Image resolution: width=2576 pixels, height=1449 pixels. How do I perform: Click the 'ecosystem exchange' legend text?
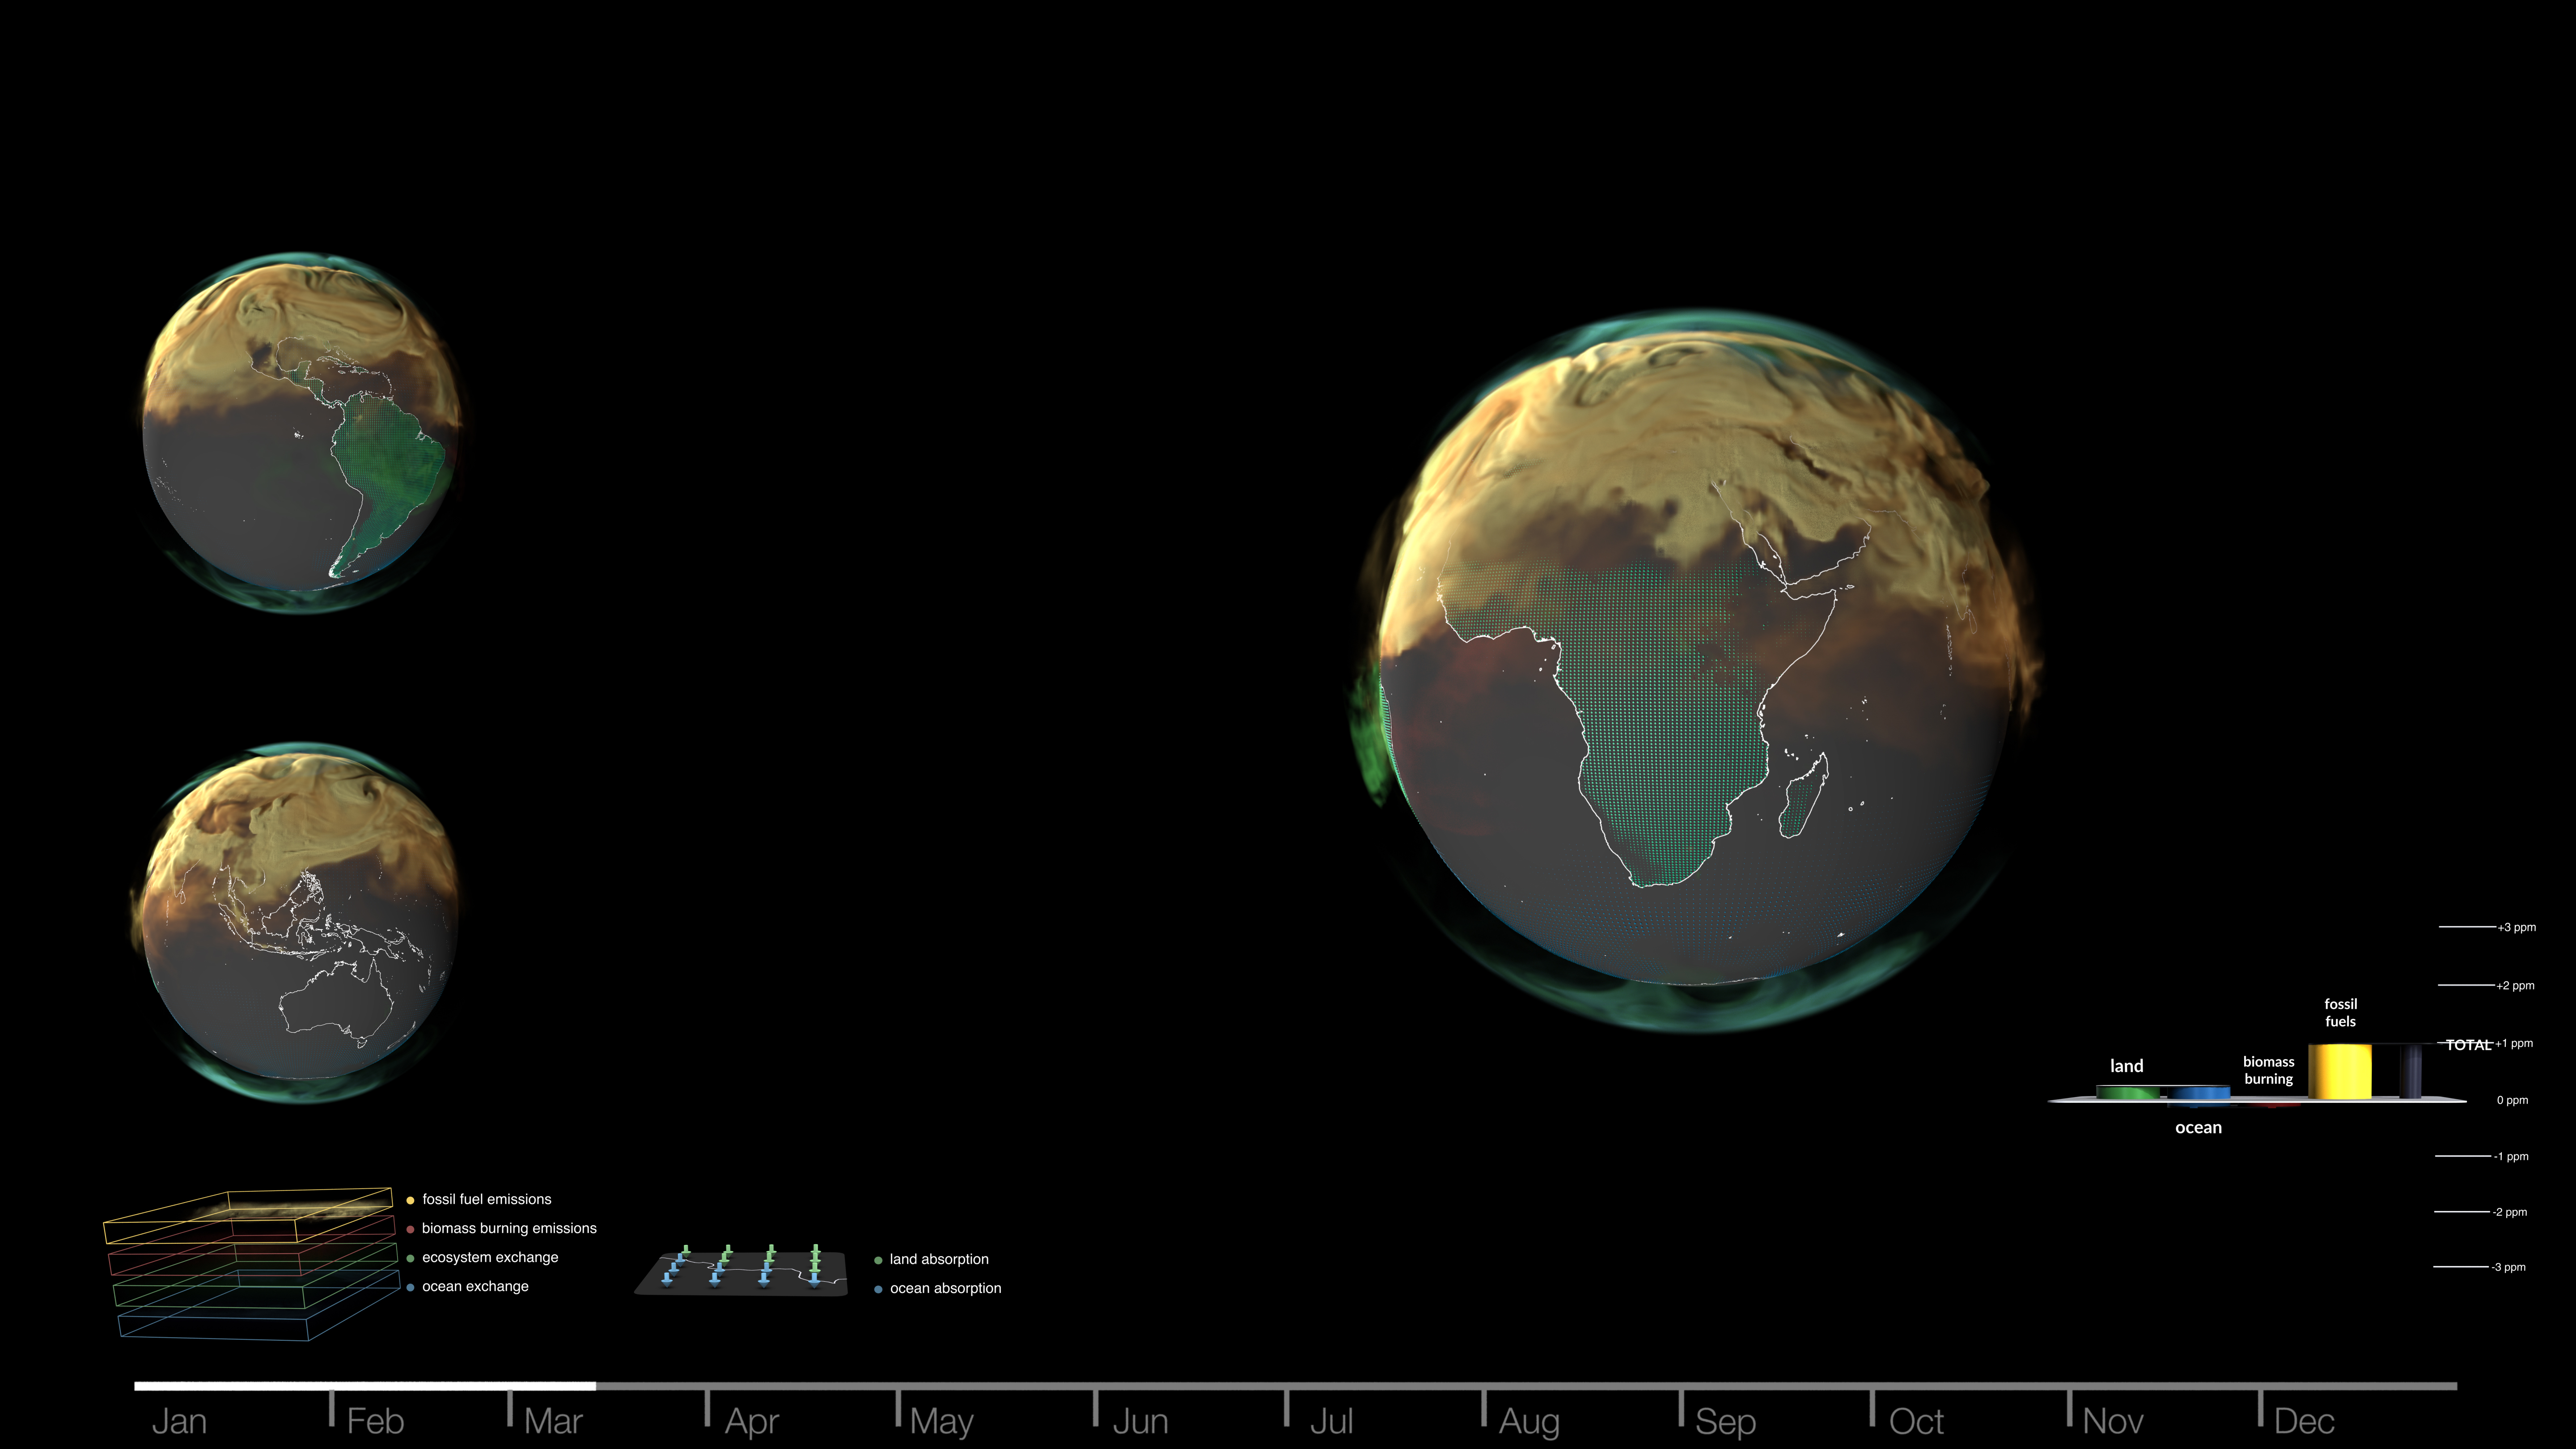pos(490,1257)
